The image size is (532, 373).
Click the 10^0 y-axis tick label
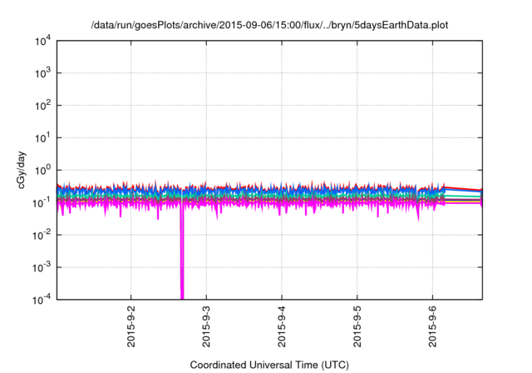(x=43, y=170)
